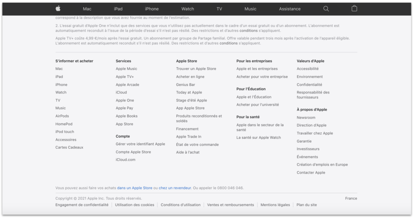Go to Gérer votre identifiant Apple
The height and width of the screenshot is (219, 415).
[x=140, y=144]
